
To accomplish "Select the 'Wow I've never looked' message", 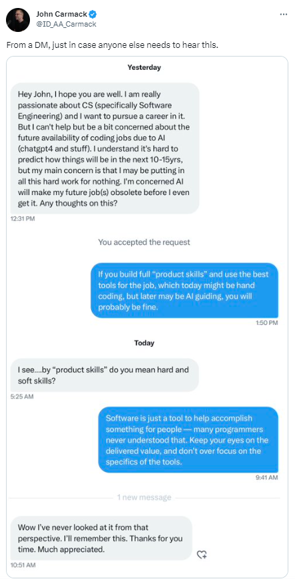I will point(101,538).
